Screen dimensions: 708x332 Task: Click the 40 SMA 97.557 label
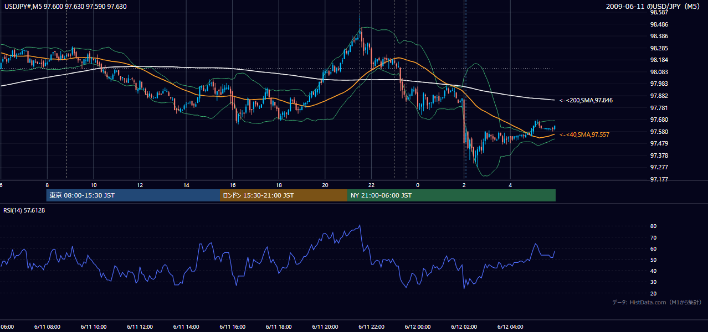tap(584, 134)
